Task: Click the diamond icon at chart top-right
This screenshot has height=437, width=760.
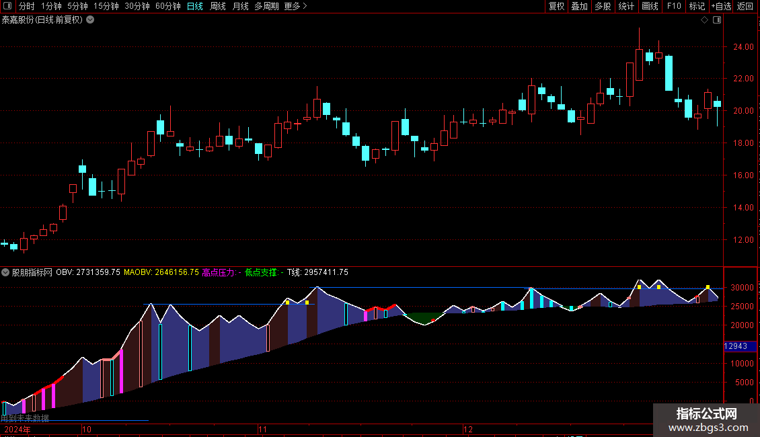Action: pos(705,20)
